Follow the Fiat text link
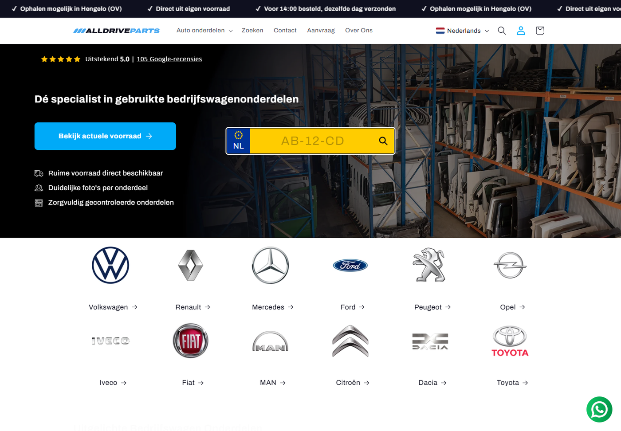The image size is (621, 431). pos(193,383)
